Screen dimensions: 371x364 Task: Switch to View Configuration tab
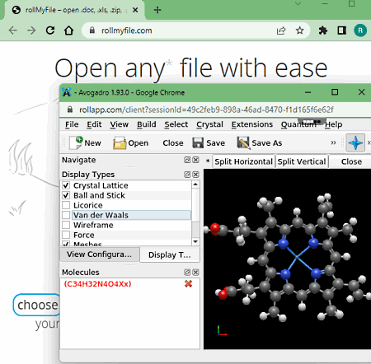click(x=100, y=254)
